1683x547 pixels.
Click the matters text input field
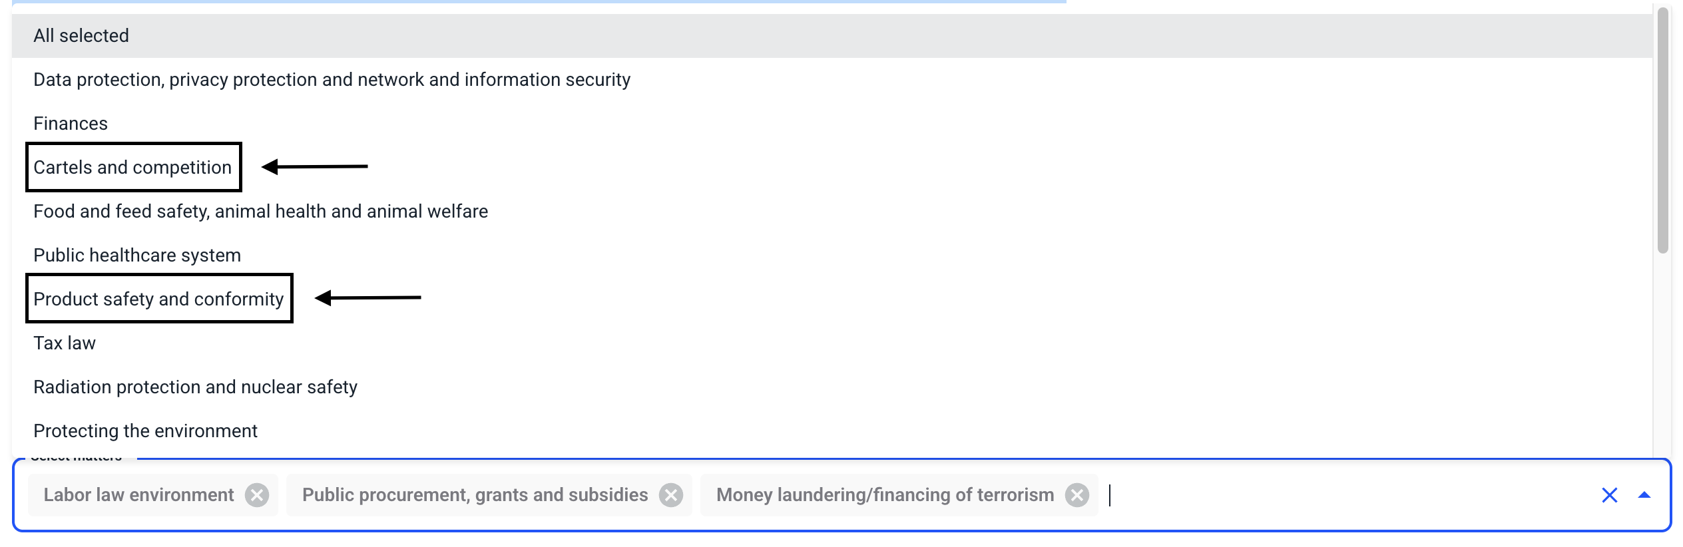coord(1331,495)
